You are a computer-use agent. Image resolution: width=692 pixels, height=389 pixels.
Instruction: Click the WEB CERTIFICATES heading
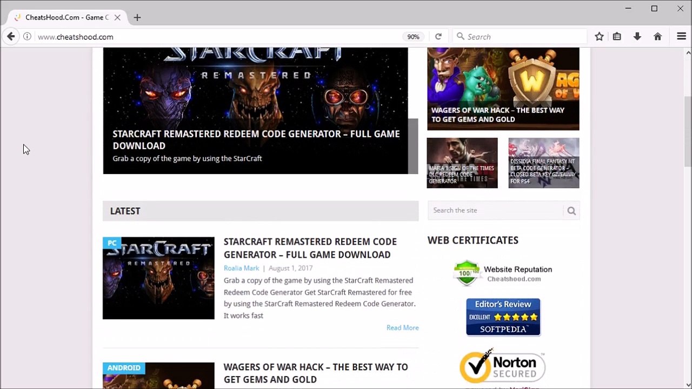coord(473,240)
